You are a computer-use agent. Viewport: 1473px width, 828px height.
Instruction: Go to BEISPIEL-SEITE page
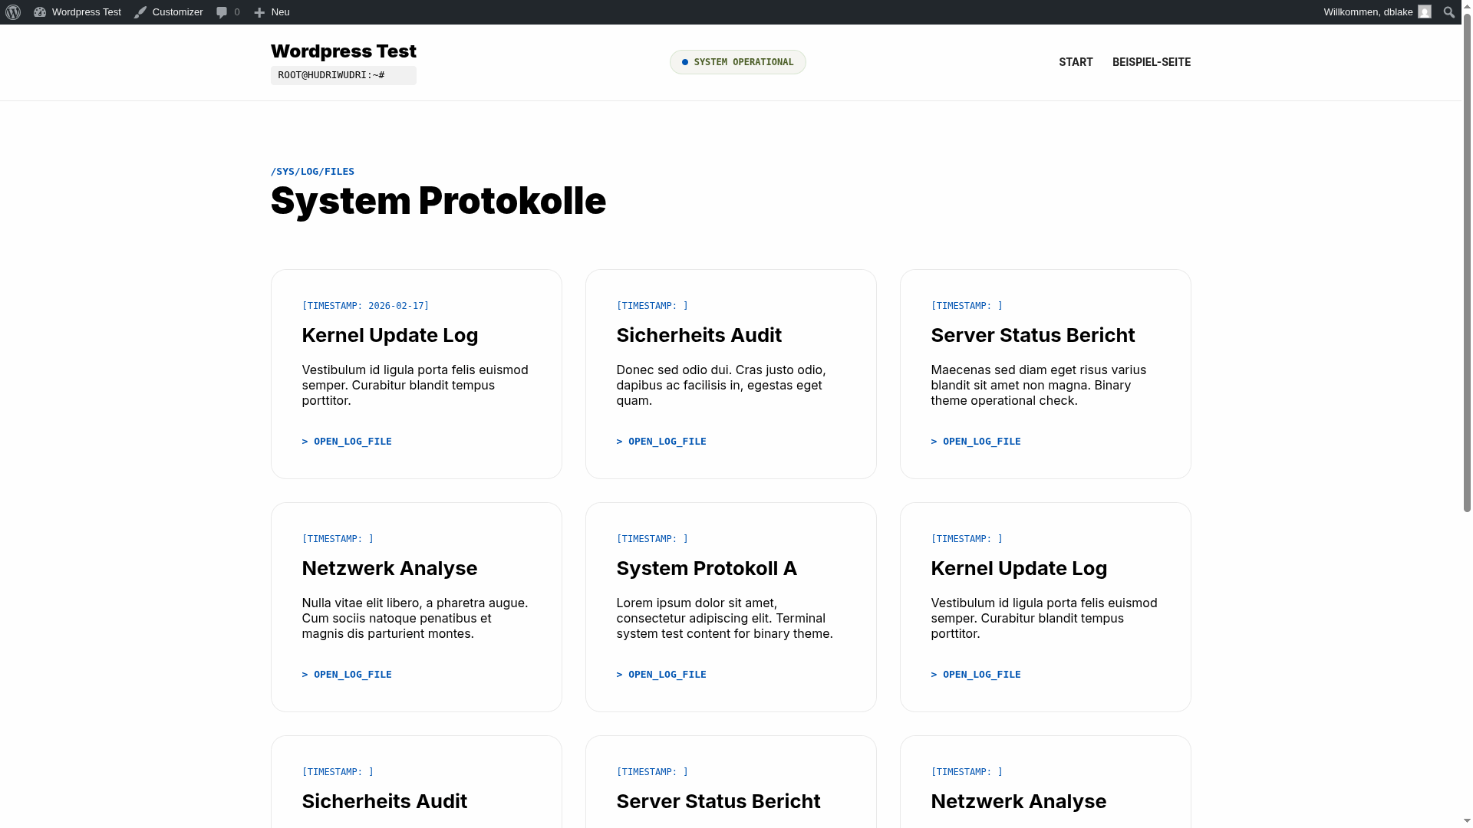tap(1152, 62)
